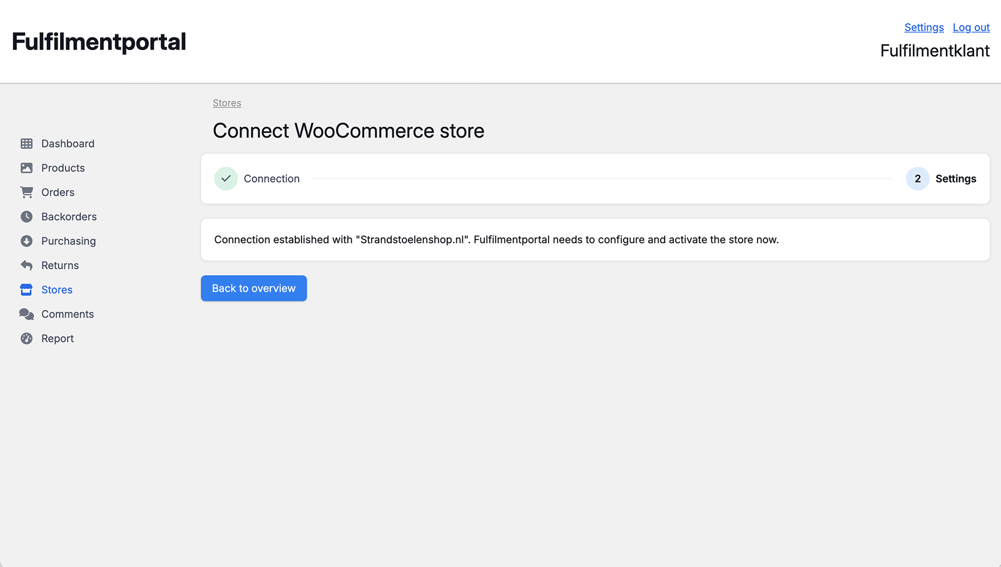Open Dashboard from the sidebar menu
Screen dimensions: 1001x567
pyautogui.click(x=68, y=143)
